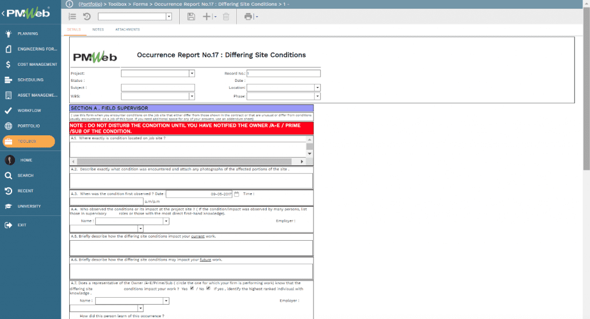The width and height of the screenshot is (590, 319).
Task: Click the Home user avatar
Action: [10, 160]
